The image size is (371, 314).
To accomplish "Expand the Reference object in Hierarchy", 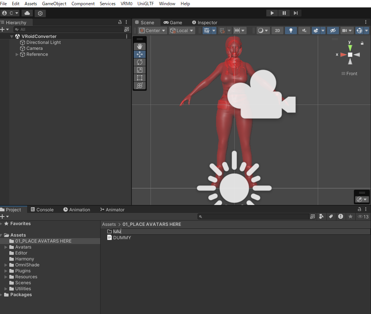I will 17,54.
